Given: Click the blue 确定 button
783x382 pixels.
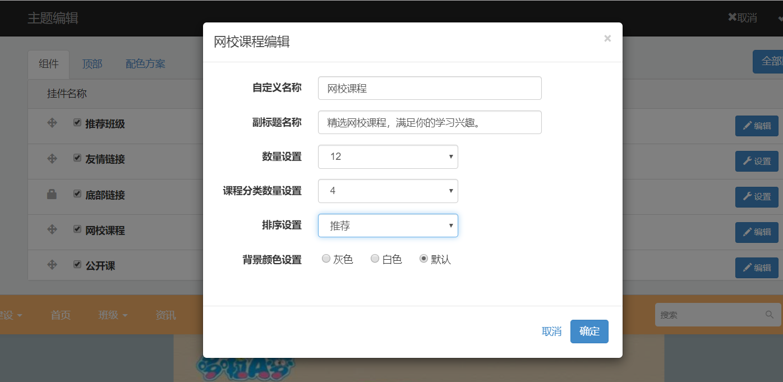Looking at the screenshot, I should [589, 332].
